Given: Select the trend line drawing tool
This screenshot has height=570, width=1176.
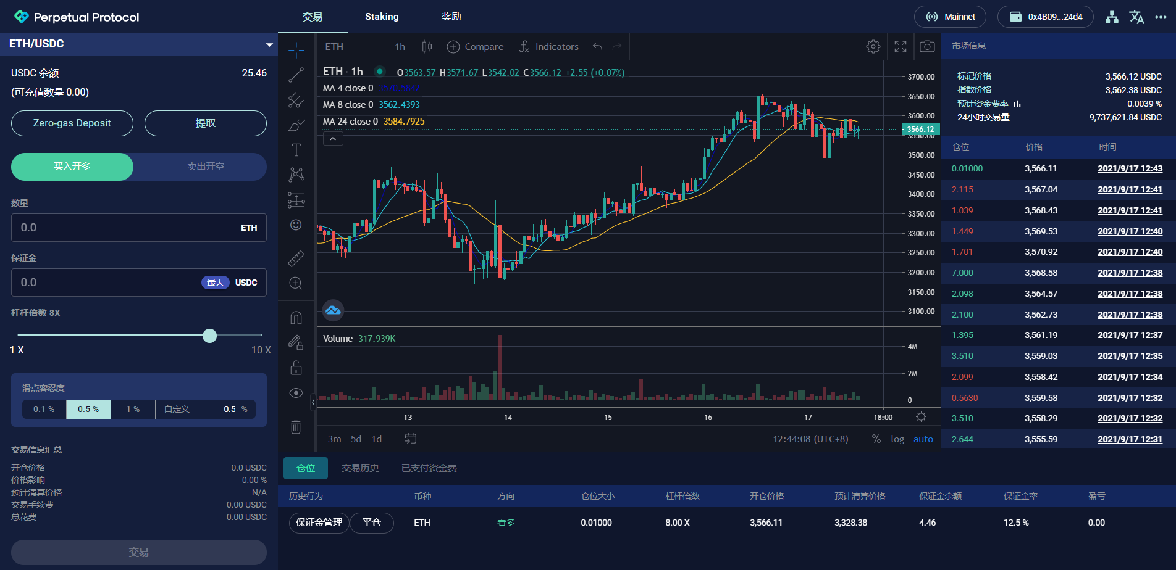Looking at the screenshot, I should point(296,75).
